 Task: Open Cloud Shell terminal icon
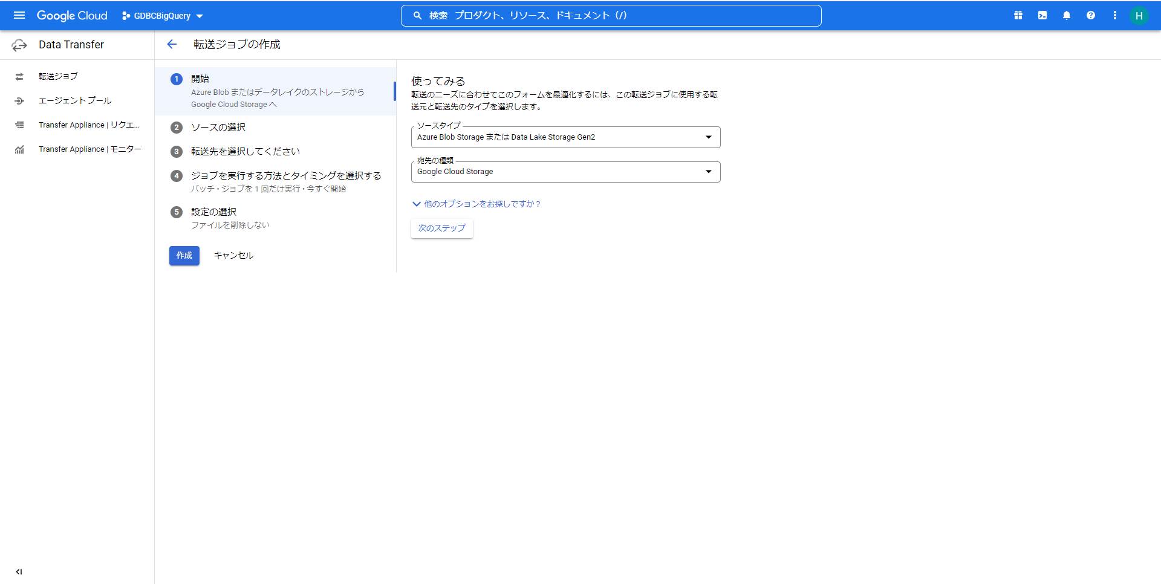tap(1042, 16)
